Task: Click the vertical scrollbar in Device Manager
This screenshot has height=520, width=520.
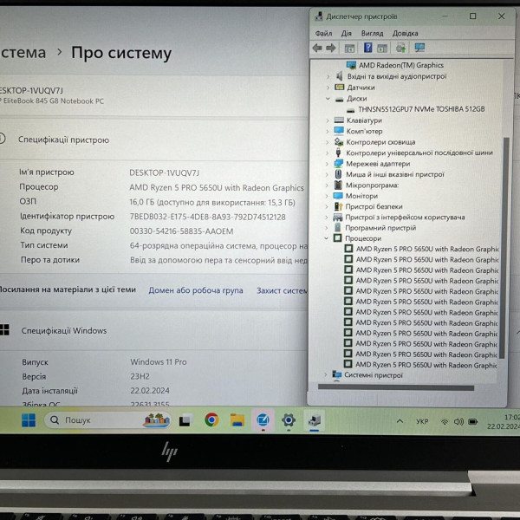Action: (x=506, y=247)
